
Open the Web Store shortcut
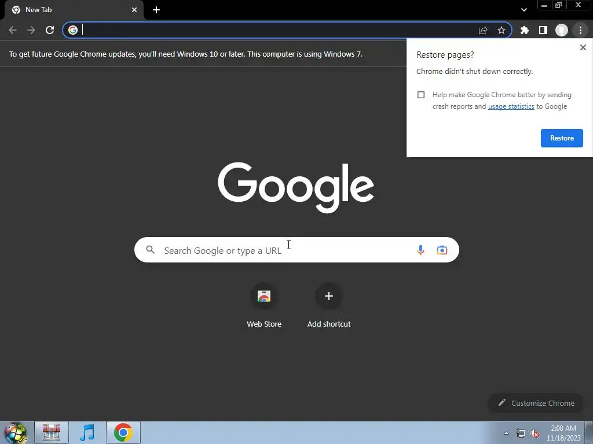tap(264, 305)
